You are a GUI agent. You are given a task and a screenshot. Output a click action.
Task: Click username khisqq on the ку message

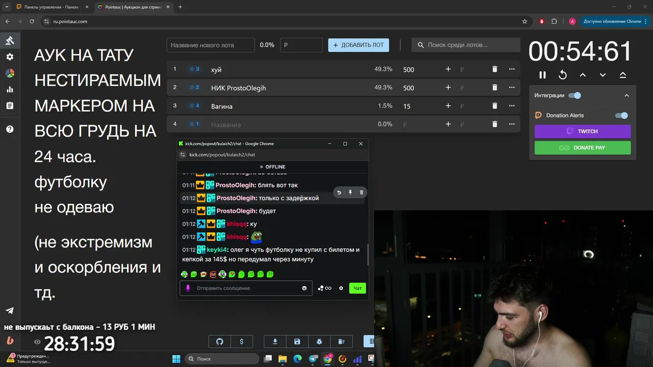coord(237,224)
